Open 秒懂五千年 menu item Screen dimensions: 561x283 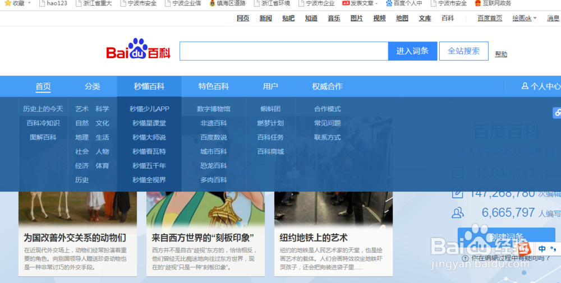(x=149, y=166)
